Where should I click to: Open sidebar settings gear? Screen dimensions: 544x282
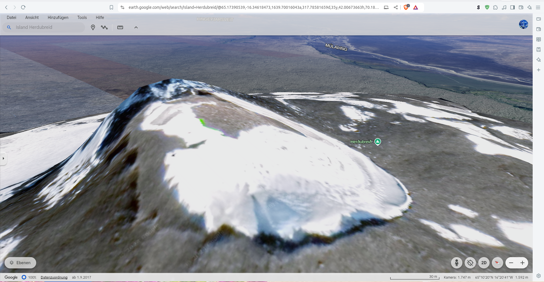coord(539,276)
